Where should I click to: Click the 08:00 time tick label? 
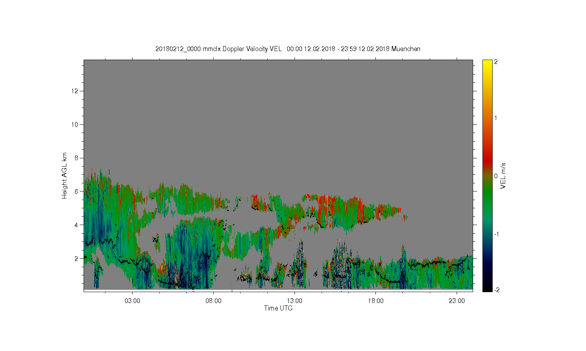coord(214,301)
